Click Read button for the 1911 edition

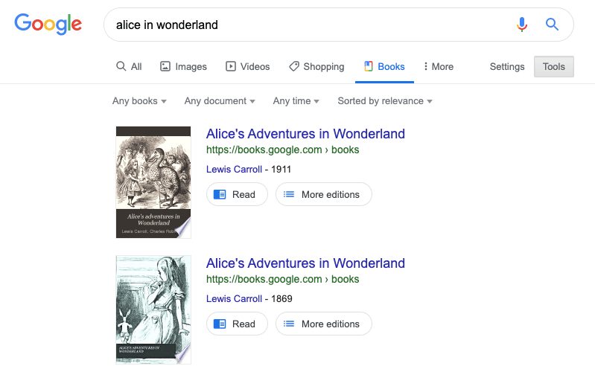click(237, 194)
